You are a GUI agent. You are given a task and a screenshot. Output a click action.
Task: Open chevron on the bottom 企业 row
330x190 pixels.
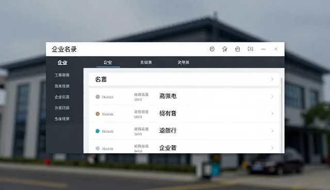[x=272, y=148]
